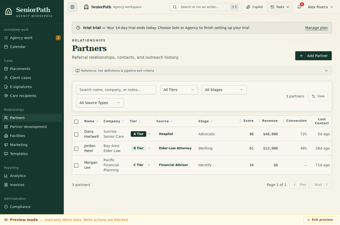Open Compliance administration page
Image resolution: width=340 pixels, height=225 pixels.
(32, 207)
